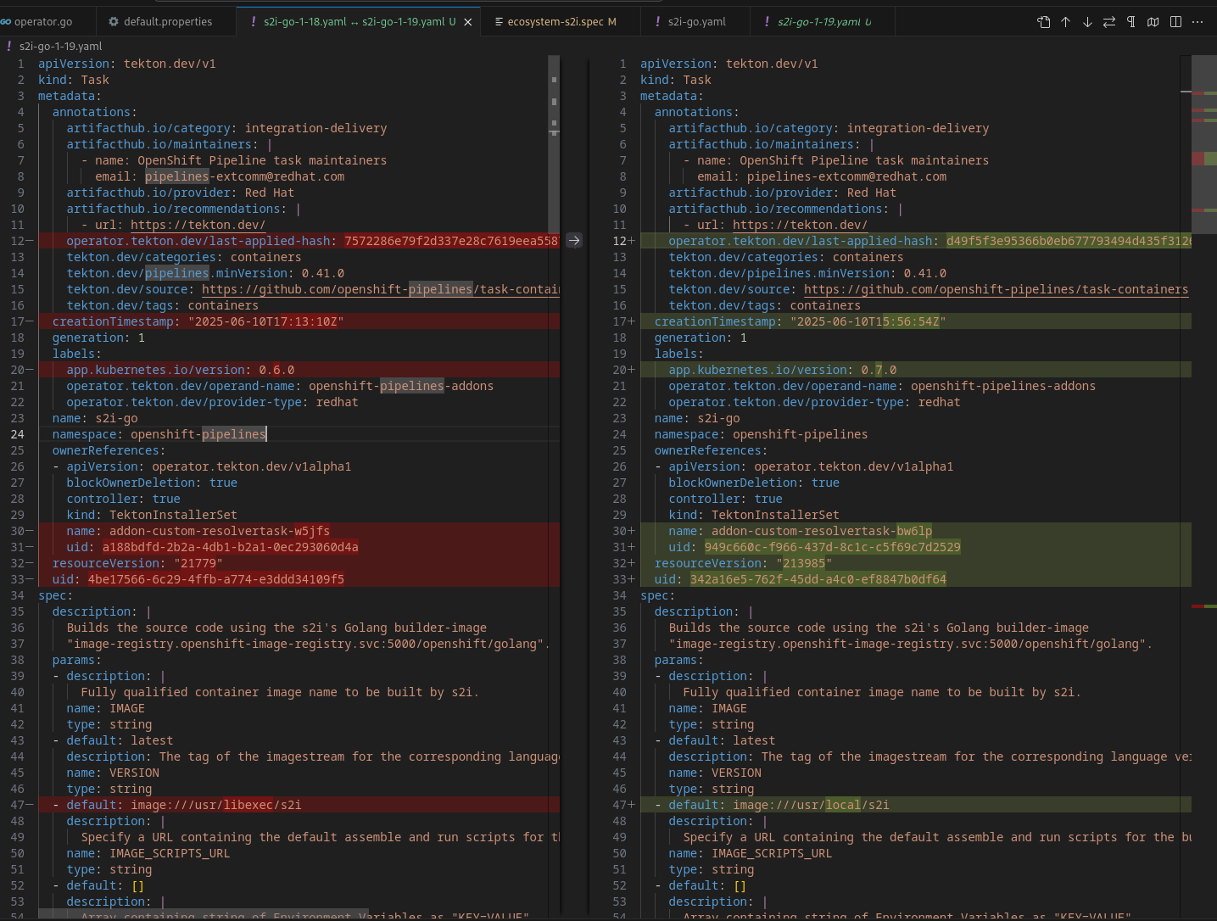Follow the https://tekton.dev/ link in the left pane
This screenshot has height=921, width=1217.
[x=198, y=225]
